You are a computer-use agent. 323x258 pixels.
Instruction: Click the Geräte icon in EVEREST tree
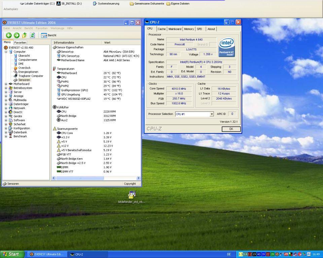pos(11,116)
